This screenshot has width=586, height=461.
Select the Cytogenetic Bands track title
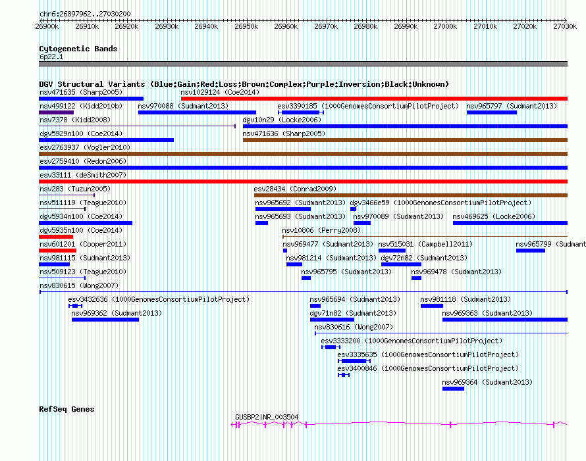click(78, 49)
